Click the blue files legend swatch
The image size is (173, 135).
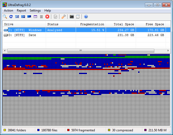(x=38, y=130)
